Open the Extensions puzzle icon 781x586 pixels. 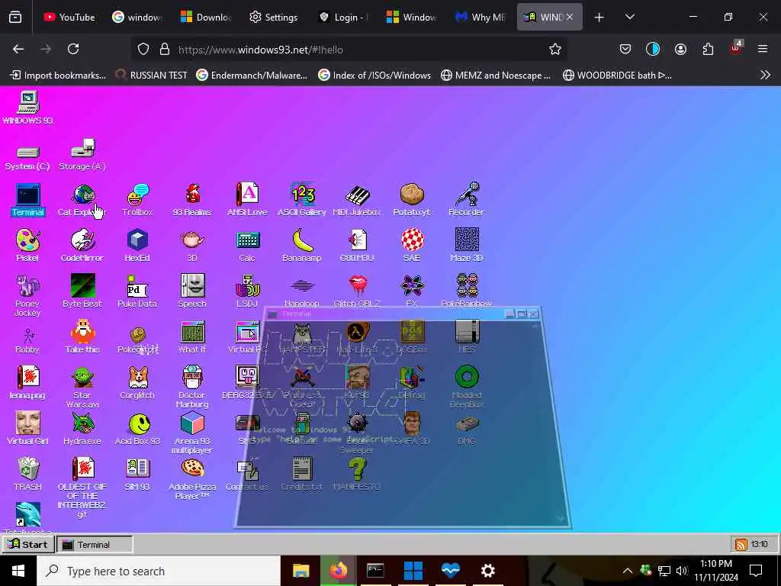[x=708, y=49]
